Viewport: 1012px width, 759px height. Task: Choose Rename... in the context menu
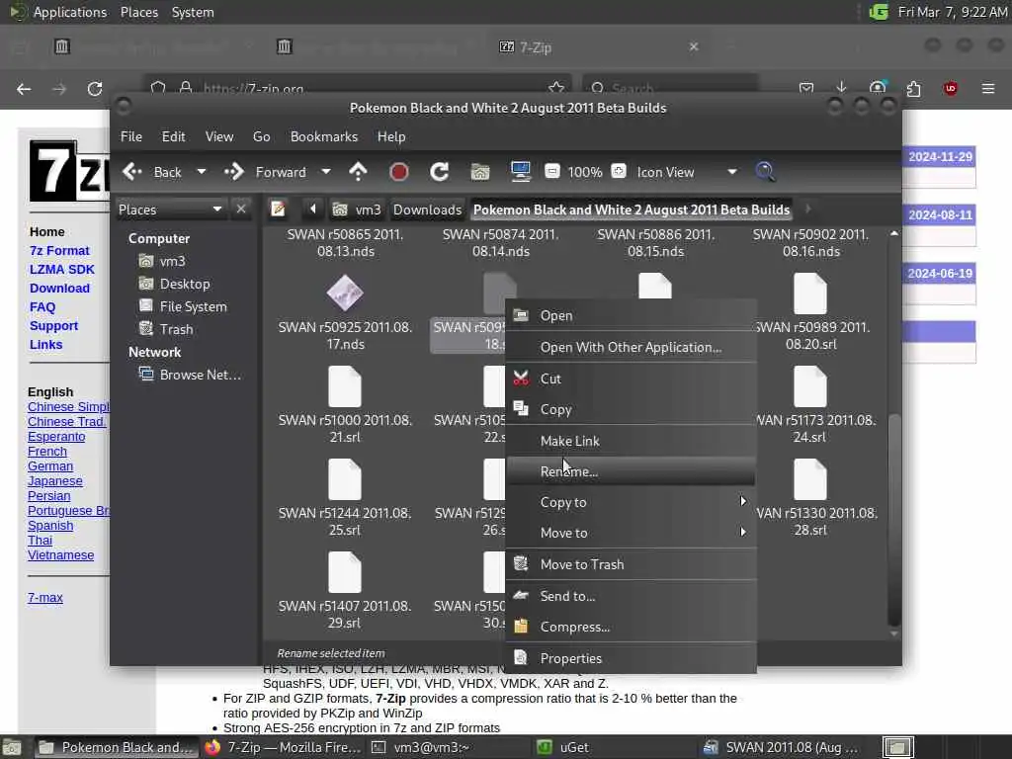tap(631, 471)
